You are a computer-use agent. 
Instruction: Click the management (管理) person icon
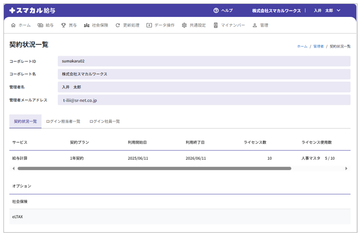tap(255, 25)
